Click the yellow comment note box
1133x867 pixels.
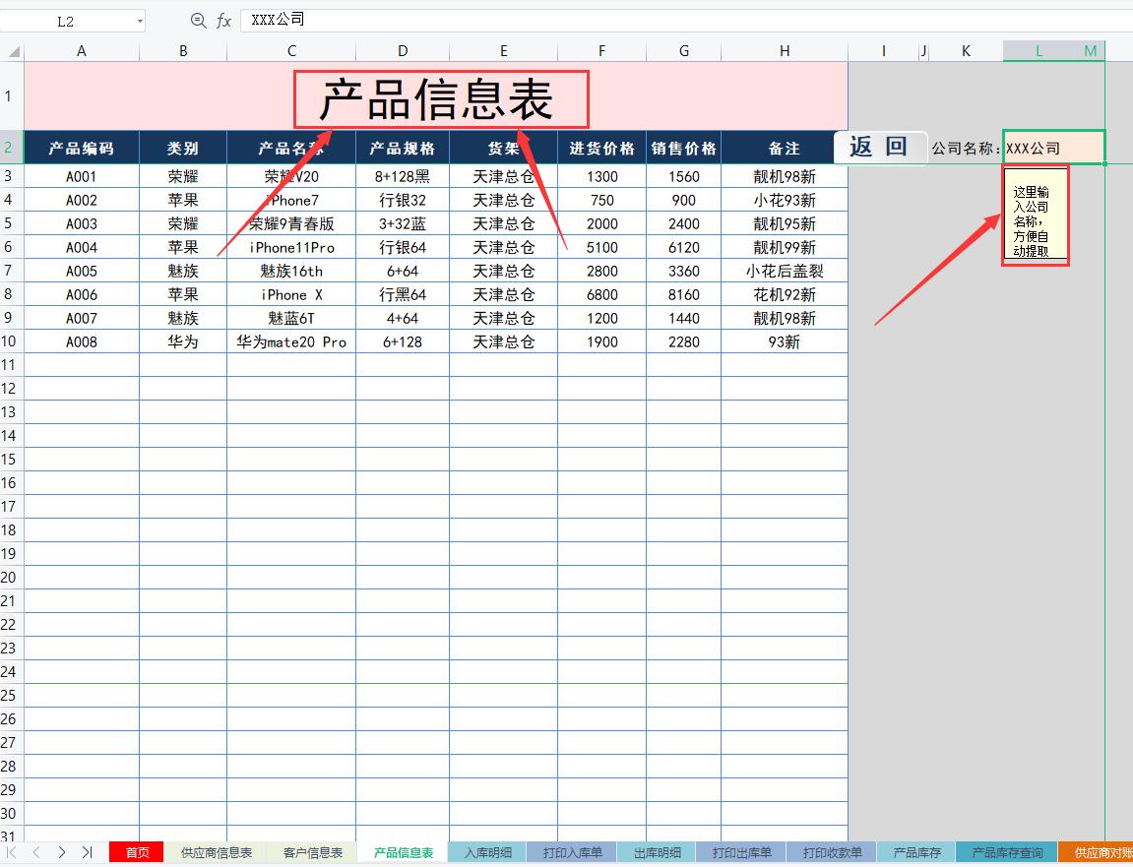pyautogui.click(x=1035, y=216)
